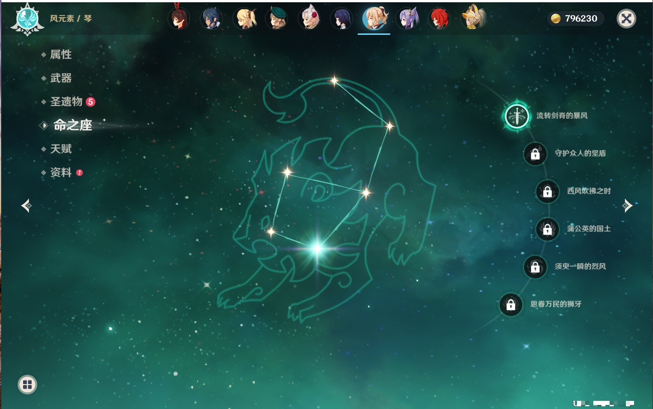Select the blonde avatar with a flower
Image resolution: width=653 pixels, height=409 pixels.
[x=245, y=19]
